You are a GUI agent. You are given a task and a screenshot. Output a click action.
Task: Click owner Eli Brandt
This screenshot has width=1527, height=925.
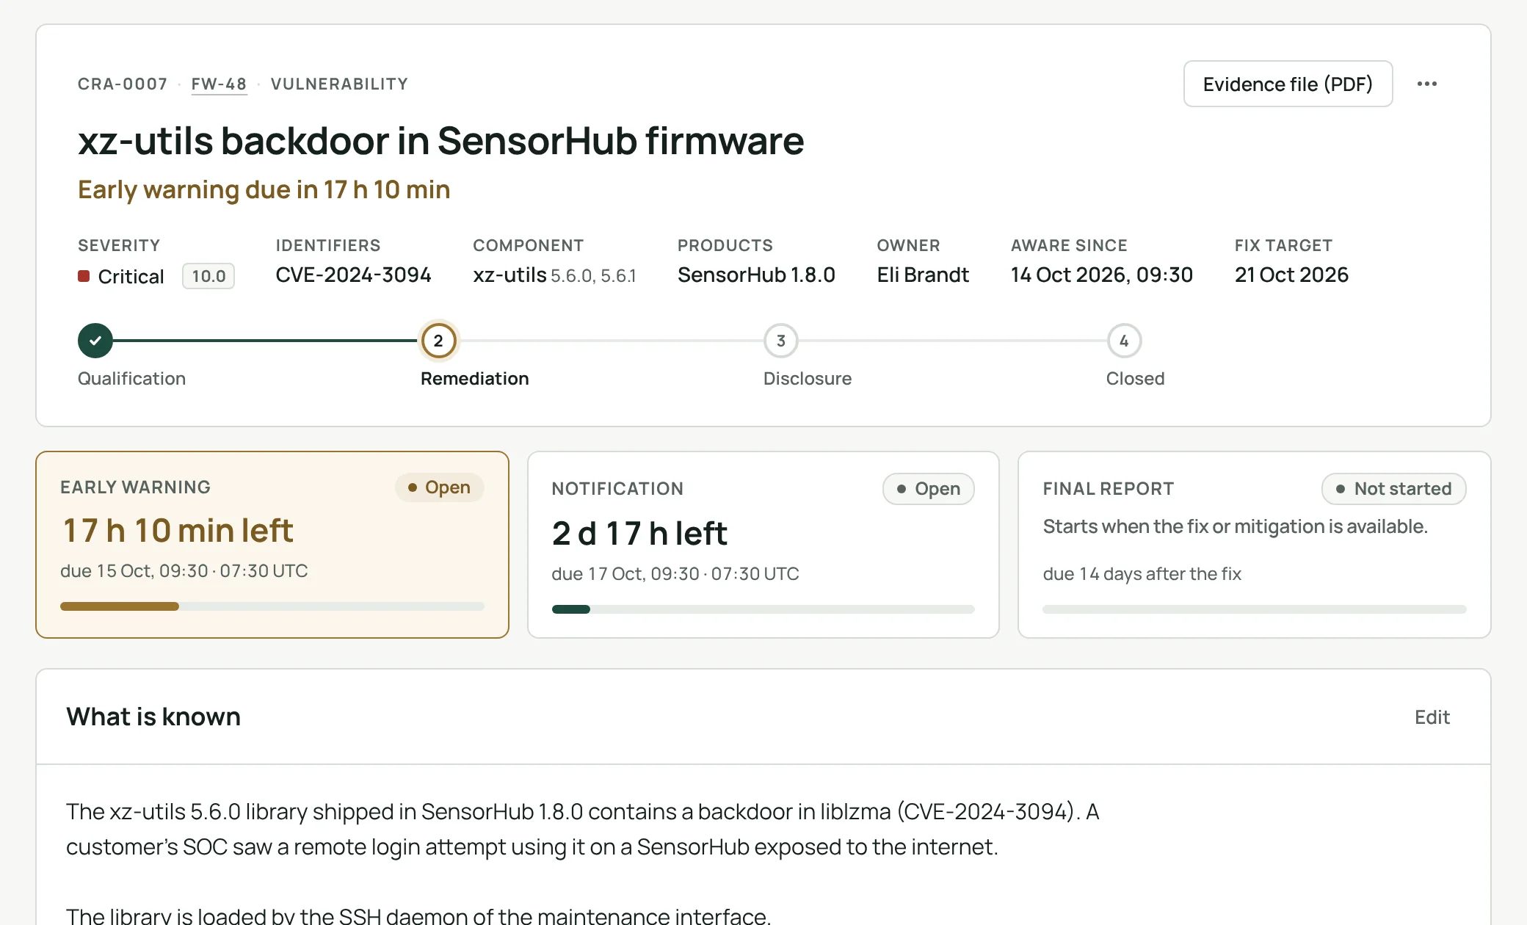(x=923, y=275)
